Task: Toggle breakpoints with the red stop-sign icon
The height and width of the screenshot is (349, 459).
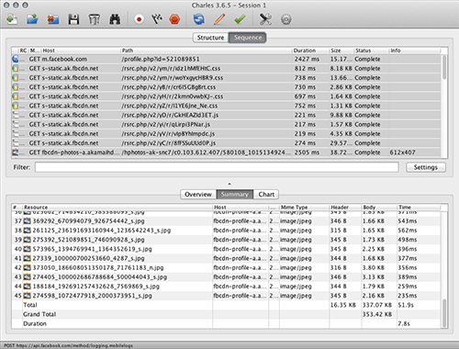Action: pos(174,19)
